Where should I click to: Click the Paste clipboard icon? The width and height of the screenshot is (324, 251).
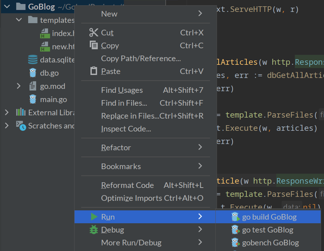[x=94, y=71]
